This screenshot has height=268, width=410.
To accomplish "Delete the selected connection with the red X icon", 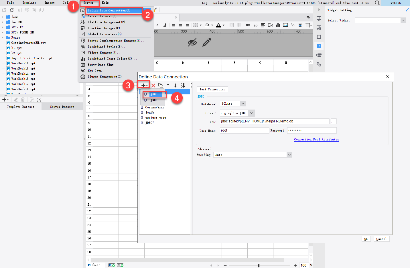I will pyautogui.click(x=153, y=85).
